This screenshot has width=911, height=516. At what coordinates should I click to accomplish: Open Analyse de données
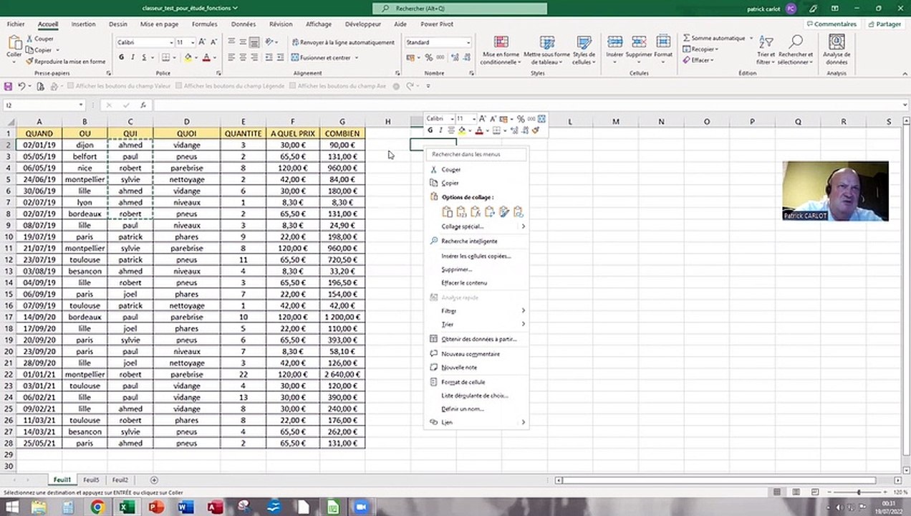point(836,49)
